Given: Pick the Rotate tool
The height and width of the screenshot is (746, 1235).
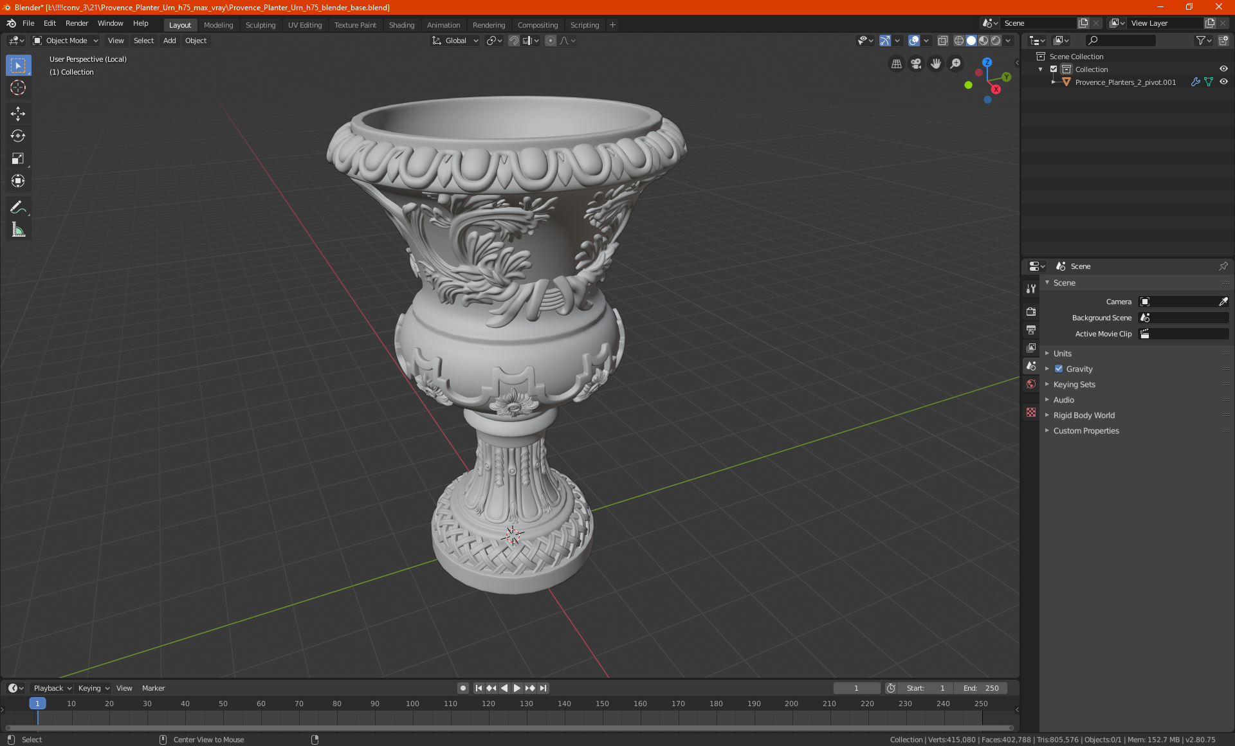Looking at the screenshot, I should coord(18,136).
